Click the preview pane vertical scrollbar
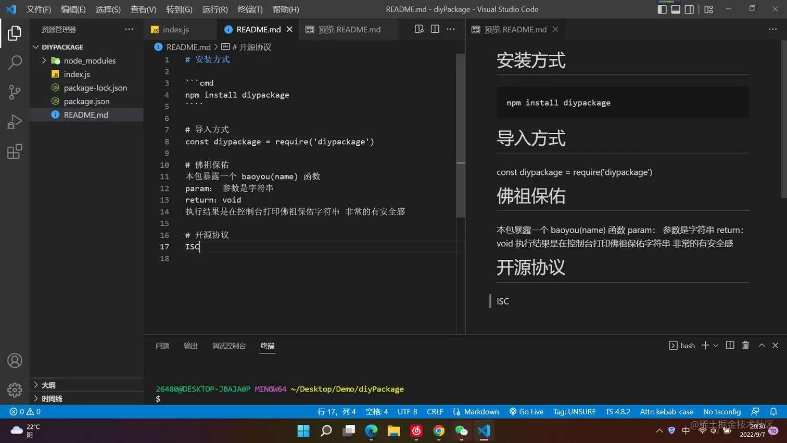Screen dimensions: 787x443 (783, 119)
